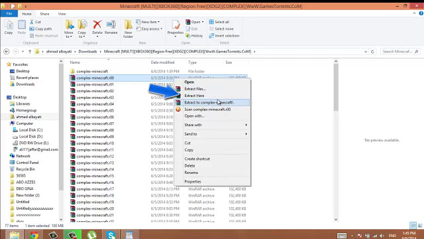Image resolution: width=424 pixels, height=239 pixels.
Task: Open Google Chrome from the taskbar
Action: (x=34, y=234)
